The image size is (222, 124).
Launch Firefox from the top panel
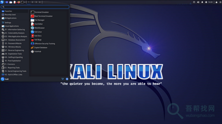pos(18,2)
